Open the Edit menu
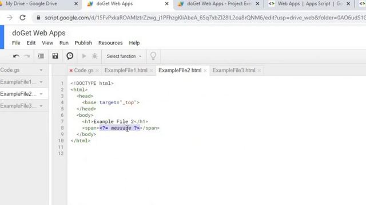Image resolution: width=366 pixels, height=205 pixels. pyautogui.click(x=31, y=43)
